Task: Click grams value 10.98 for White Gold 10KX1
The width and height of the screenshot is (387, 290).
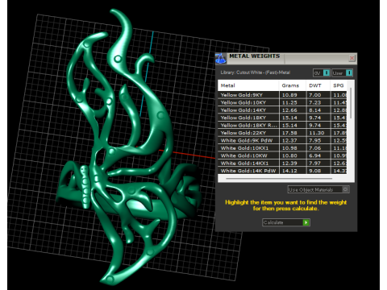Action: pos(289,148)
